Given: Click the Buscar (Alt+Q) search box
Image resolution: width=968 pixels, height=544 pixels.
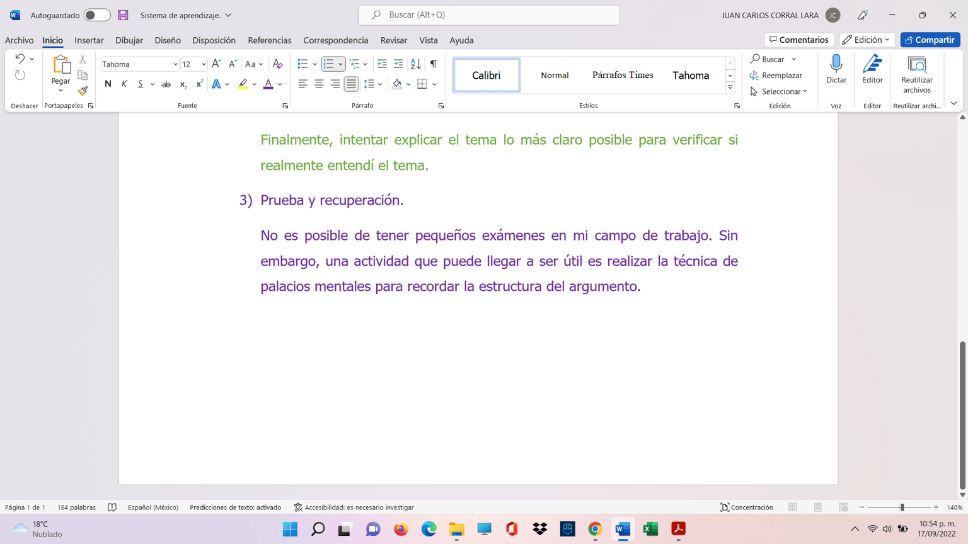Looking at the screenshot, I should click(x=489, y=15).
